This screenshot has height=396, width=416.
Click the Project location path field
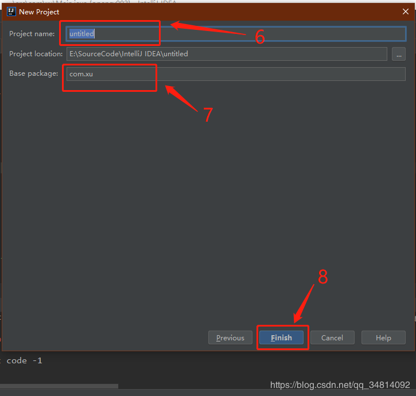pos(227,54)
